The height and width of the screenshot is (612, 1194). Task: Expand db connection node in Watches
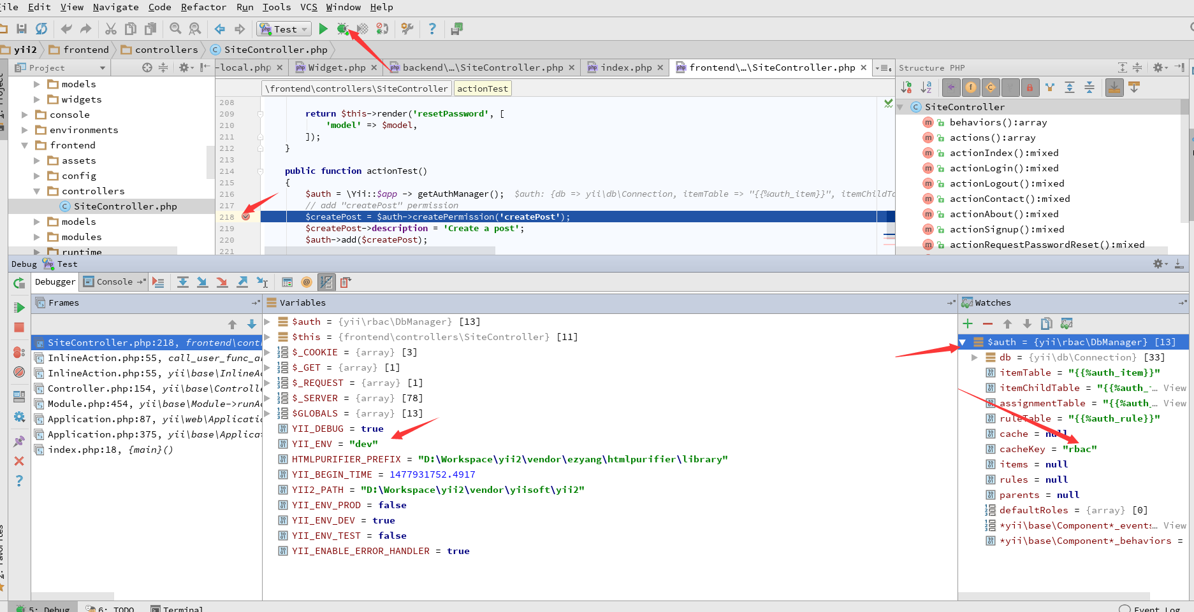[974, 357]
